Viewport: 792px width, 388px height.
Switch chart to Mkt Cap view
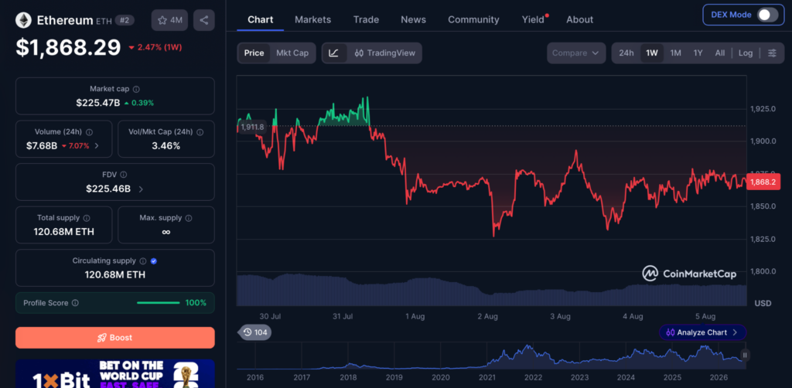pos(292,53)
